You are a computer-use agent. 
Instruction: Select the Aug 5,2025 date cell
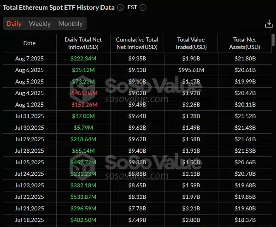tap(29, 82)
